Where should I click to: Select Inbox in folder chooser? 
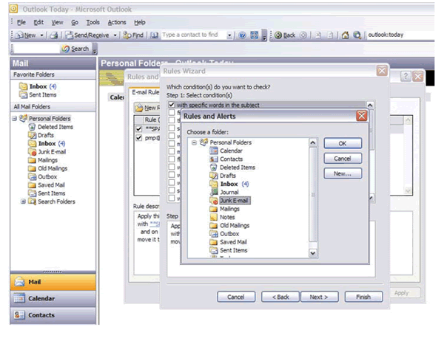[229, 184]
